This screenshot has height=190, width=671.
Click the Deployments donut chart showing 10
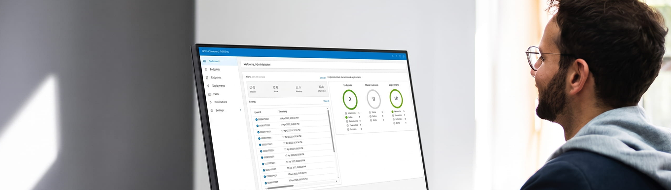[396, 99]
